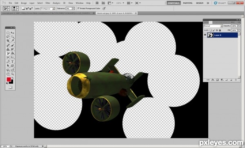The height and width of the screenshot is (148, 245).
Task: Toggle Protect Foreground Color checkbox
Action: pos(78,8)
